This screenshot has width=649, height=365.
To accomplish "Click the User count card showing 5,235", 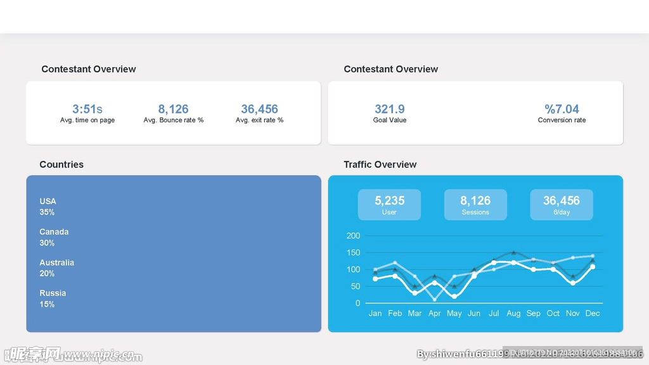I will (389, 205).
